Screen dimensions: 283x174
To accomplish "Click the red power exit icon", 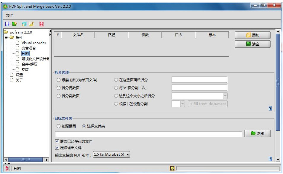I will [x=41, y=24].
